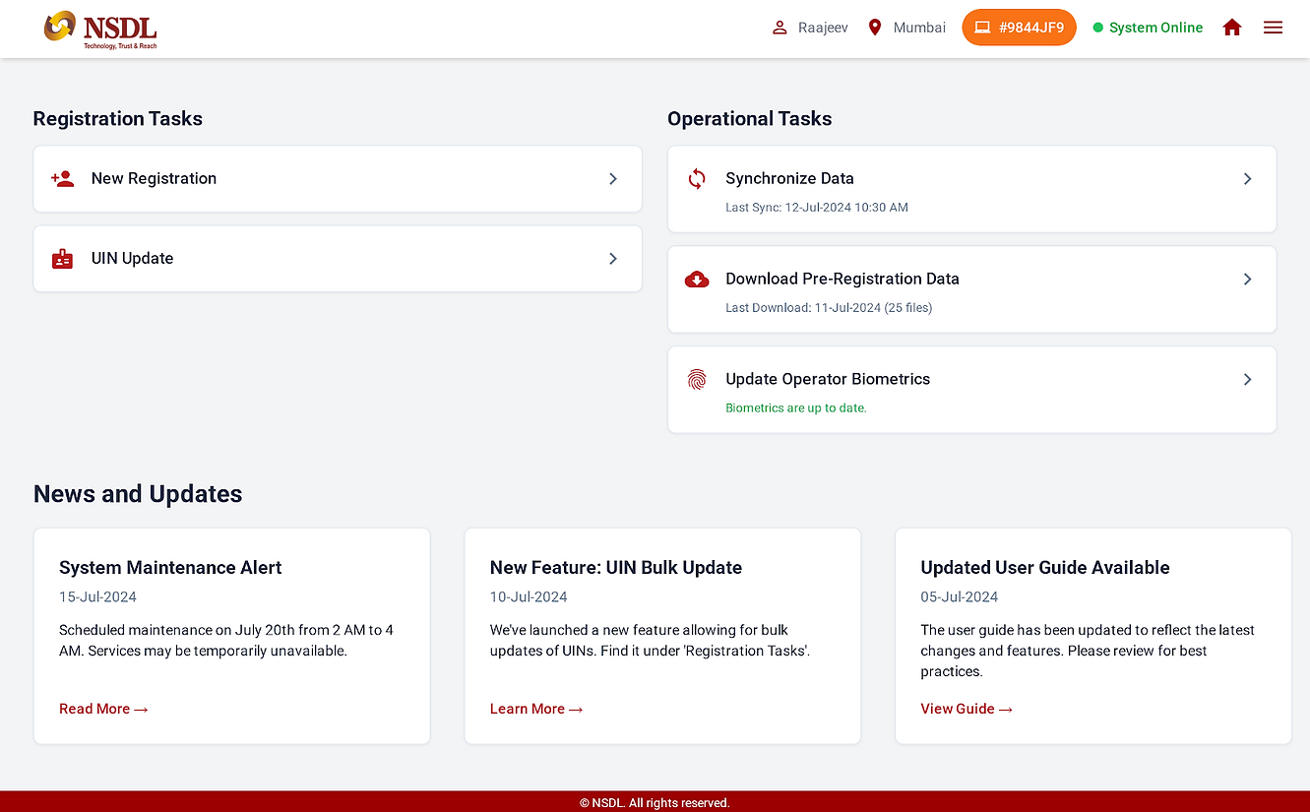Click the laptop icon in machine badge
Image resolution: width=1310 pixels, height=812 pixels.
click(982, 28)
